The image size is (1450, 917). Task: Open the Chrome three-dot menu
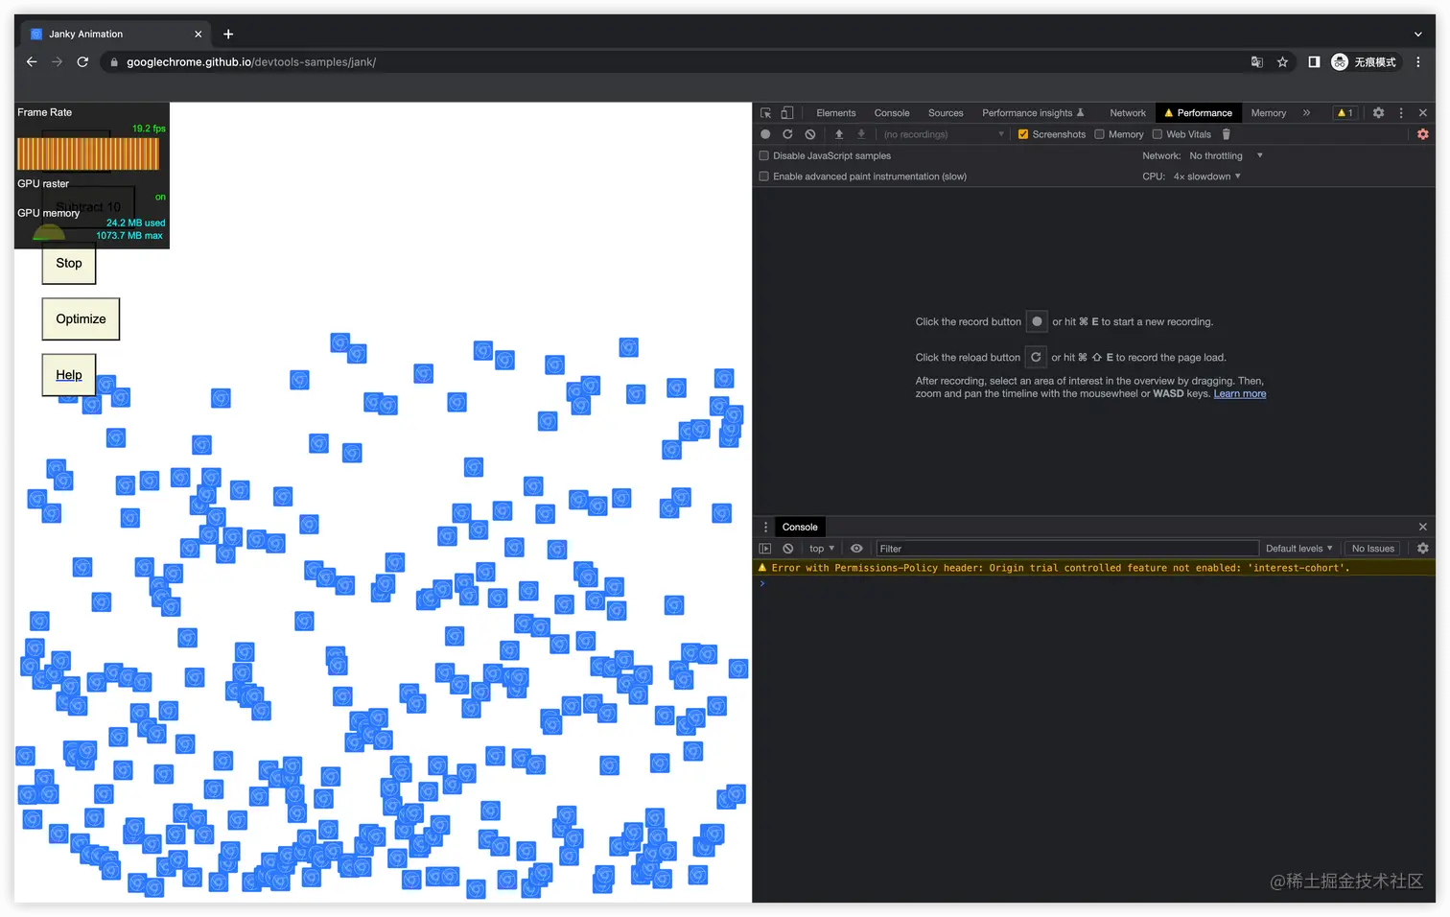pos(1418,61)
